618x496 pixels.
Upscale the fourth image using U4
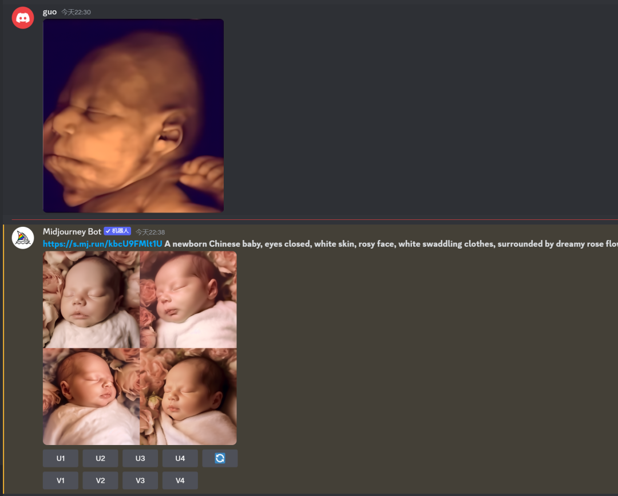[x=180, y=458]
